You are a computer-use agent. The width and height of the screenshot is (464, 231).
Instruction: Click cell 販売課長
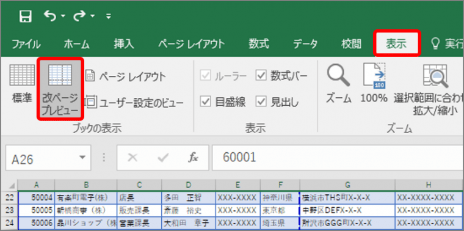click(x=139, y=211)
